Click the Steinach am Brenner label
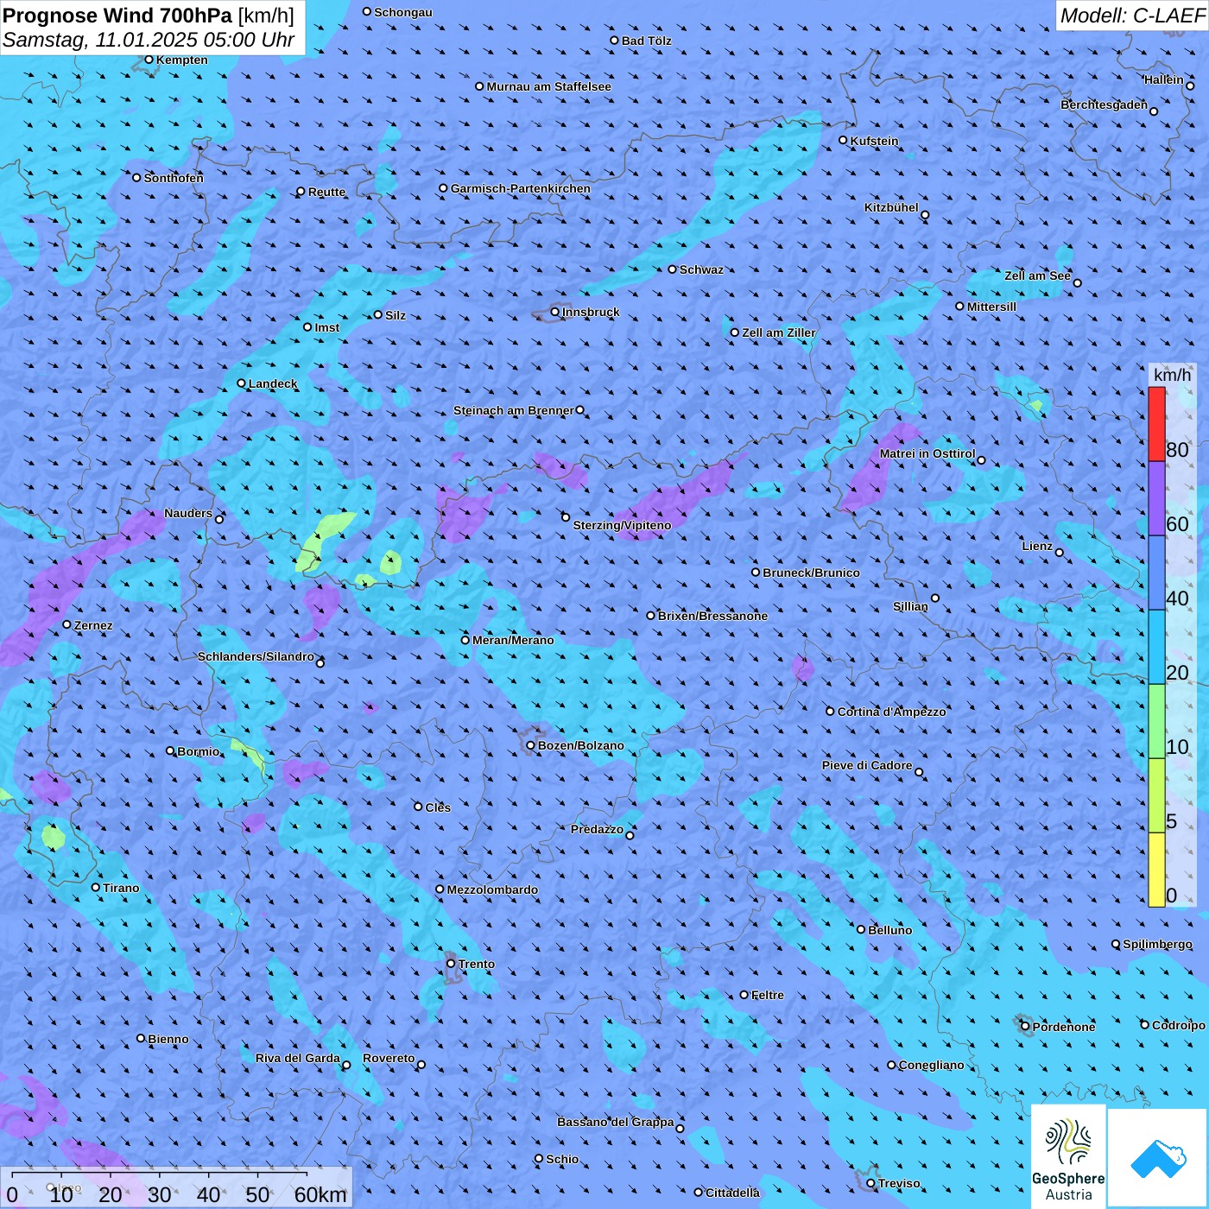Image resolution: width=1209 pixels, height=1209 pixels. pos(514,410)
